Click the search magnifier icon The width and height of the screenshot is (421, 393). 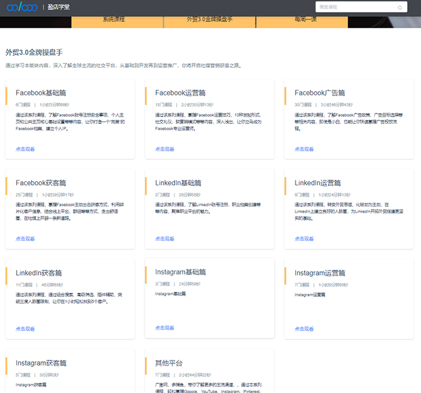click(x=400, y=8)
